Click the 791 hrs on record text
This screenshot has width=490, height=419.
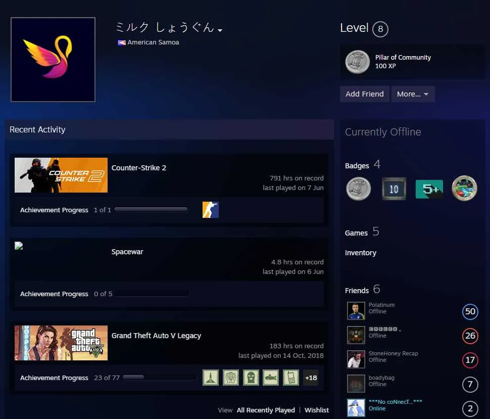[x=297, y=178]
